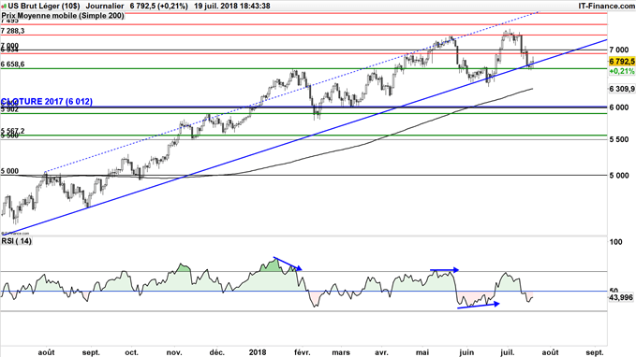The width and height of the screenshot is (636, 357).
Task: Click the 'déc.' time axis label
Action: (x=217, y=352)
